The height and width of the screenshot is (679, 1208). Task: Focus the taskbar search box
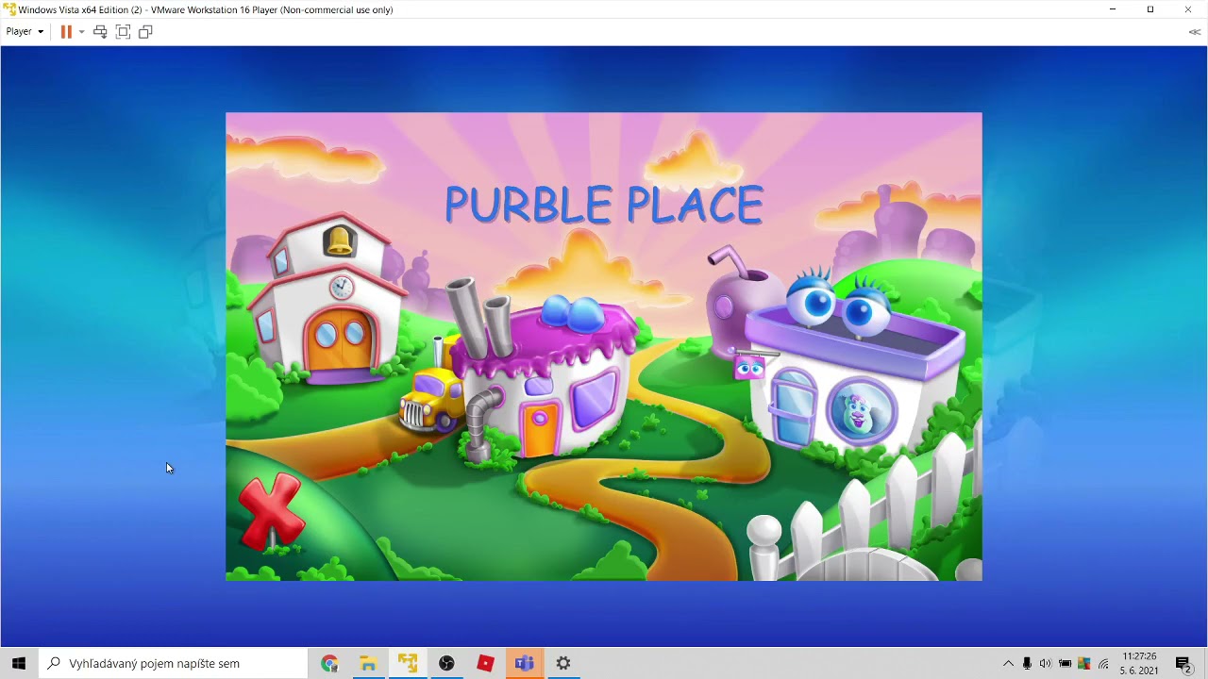[x=173, y=663]
